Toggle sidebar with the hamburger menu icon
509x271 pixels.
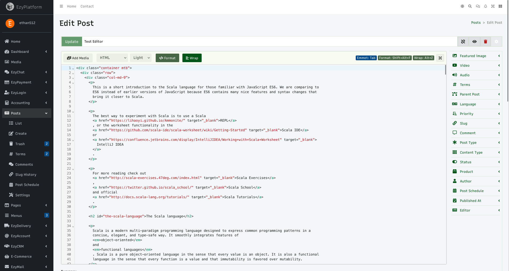click(61, 6)
